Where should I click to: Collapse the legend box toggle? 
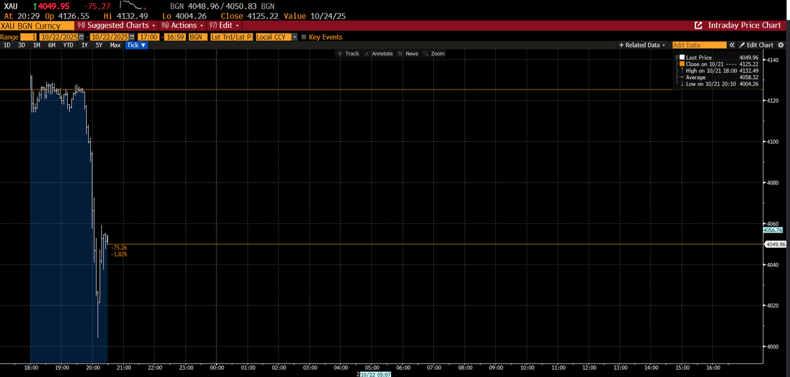[678, 58]
